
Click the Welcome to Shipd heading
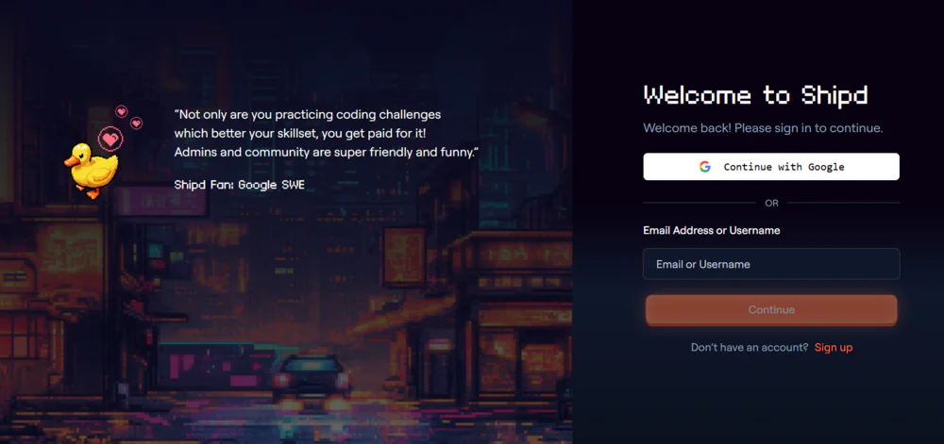click(754, 95)
